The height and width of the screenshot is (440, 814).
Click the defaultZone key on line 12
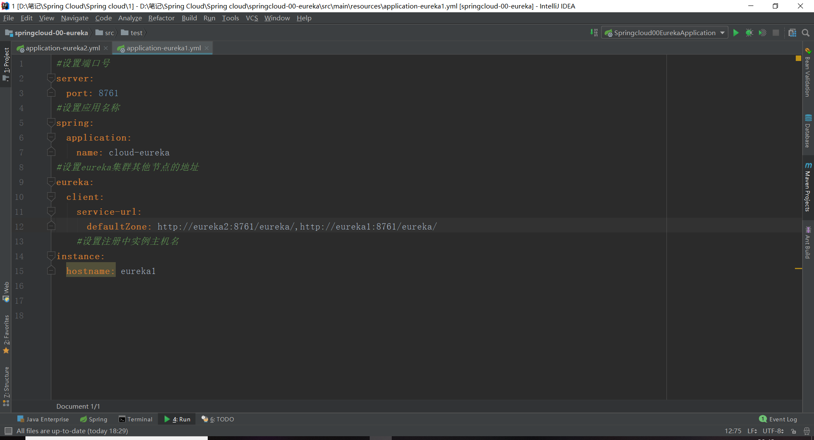[119, 227]
